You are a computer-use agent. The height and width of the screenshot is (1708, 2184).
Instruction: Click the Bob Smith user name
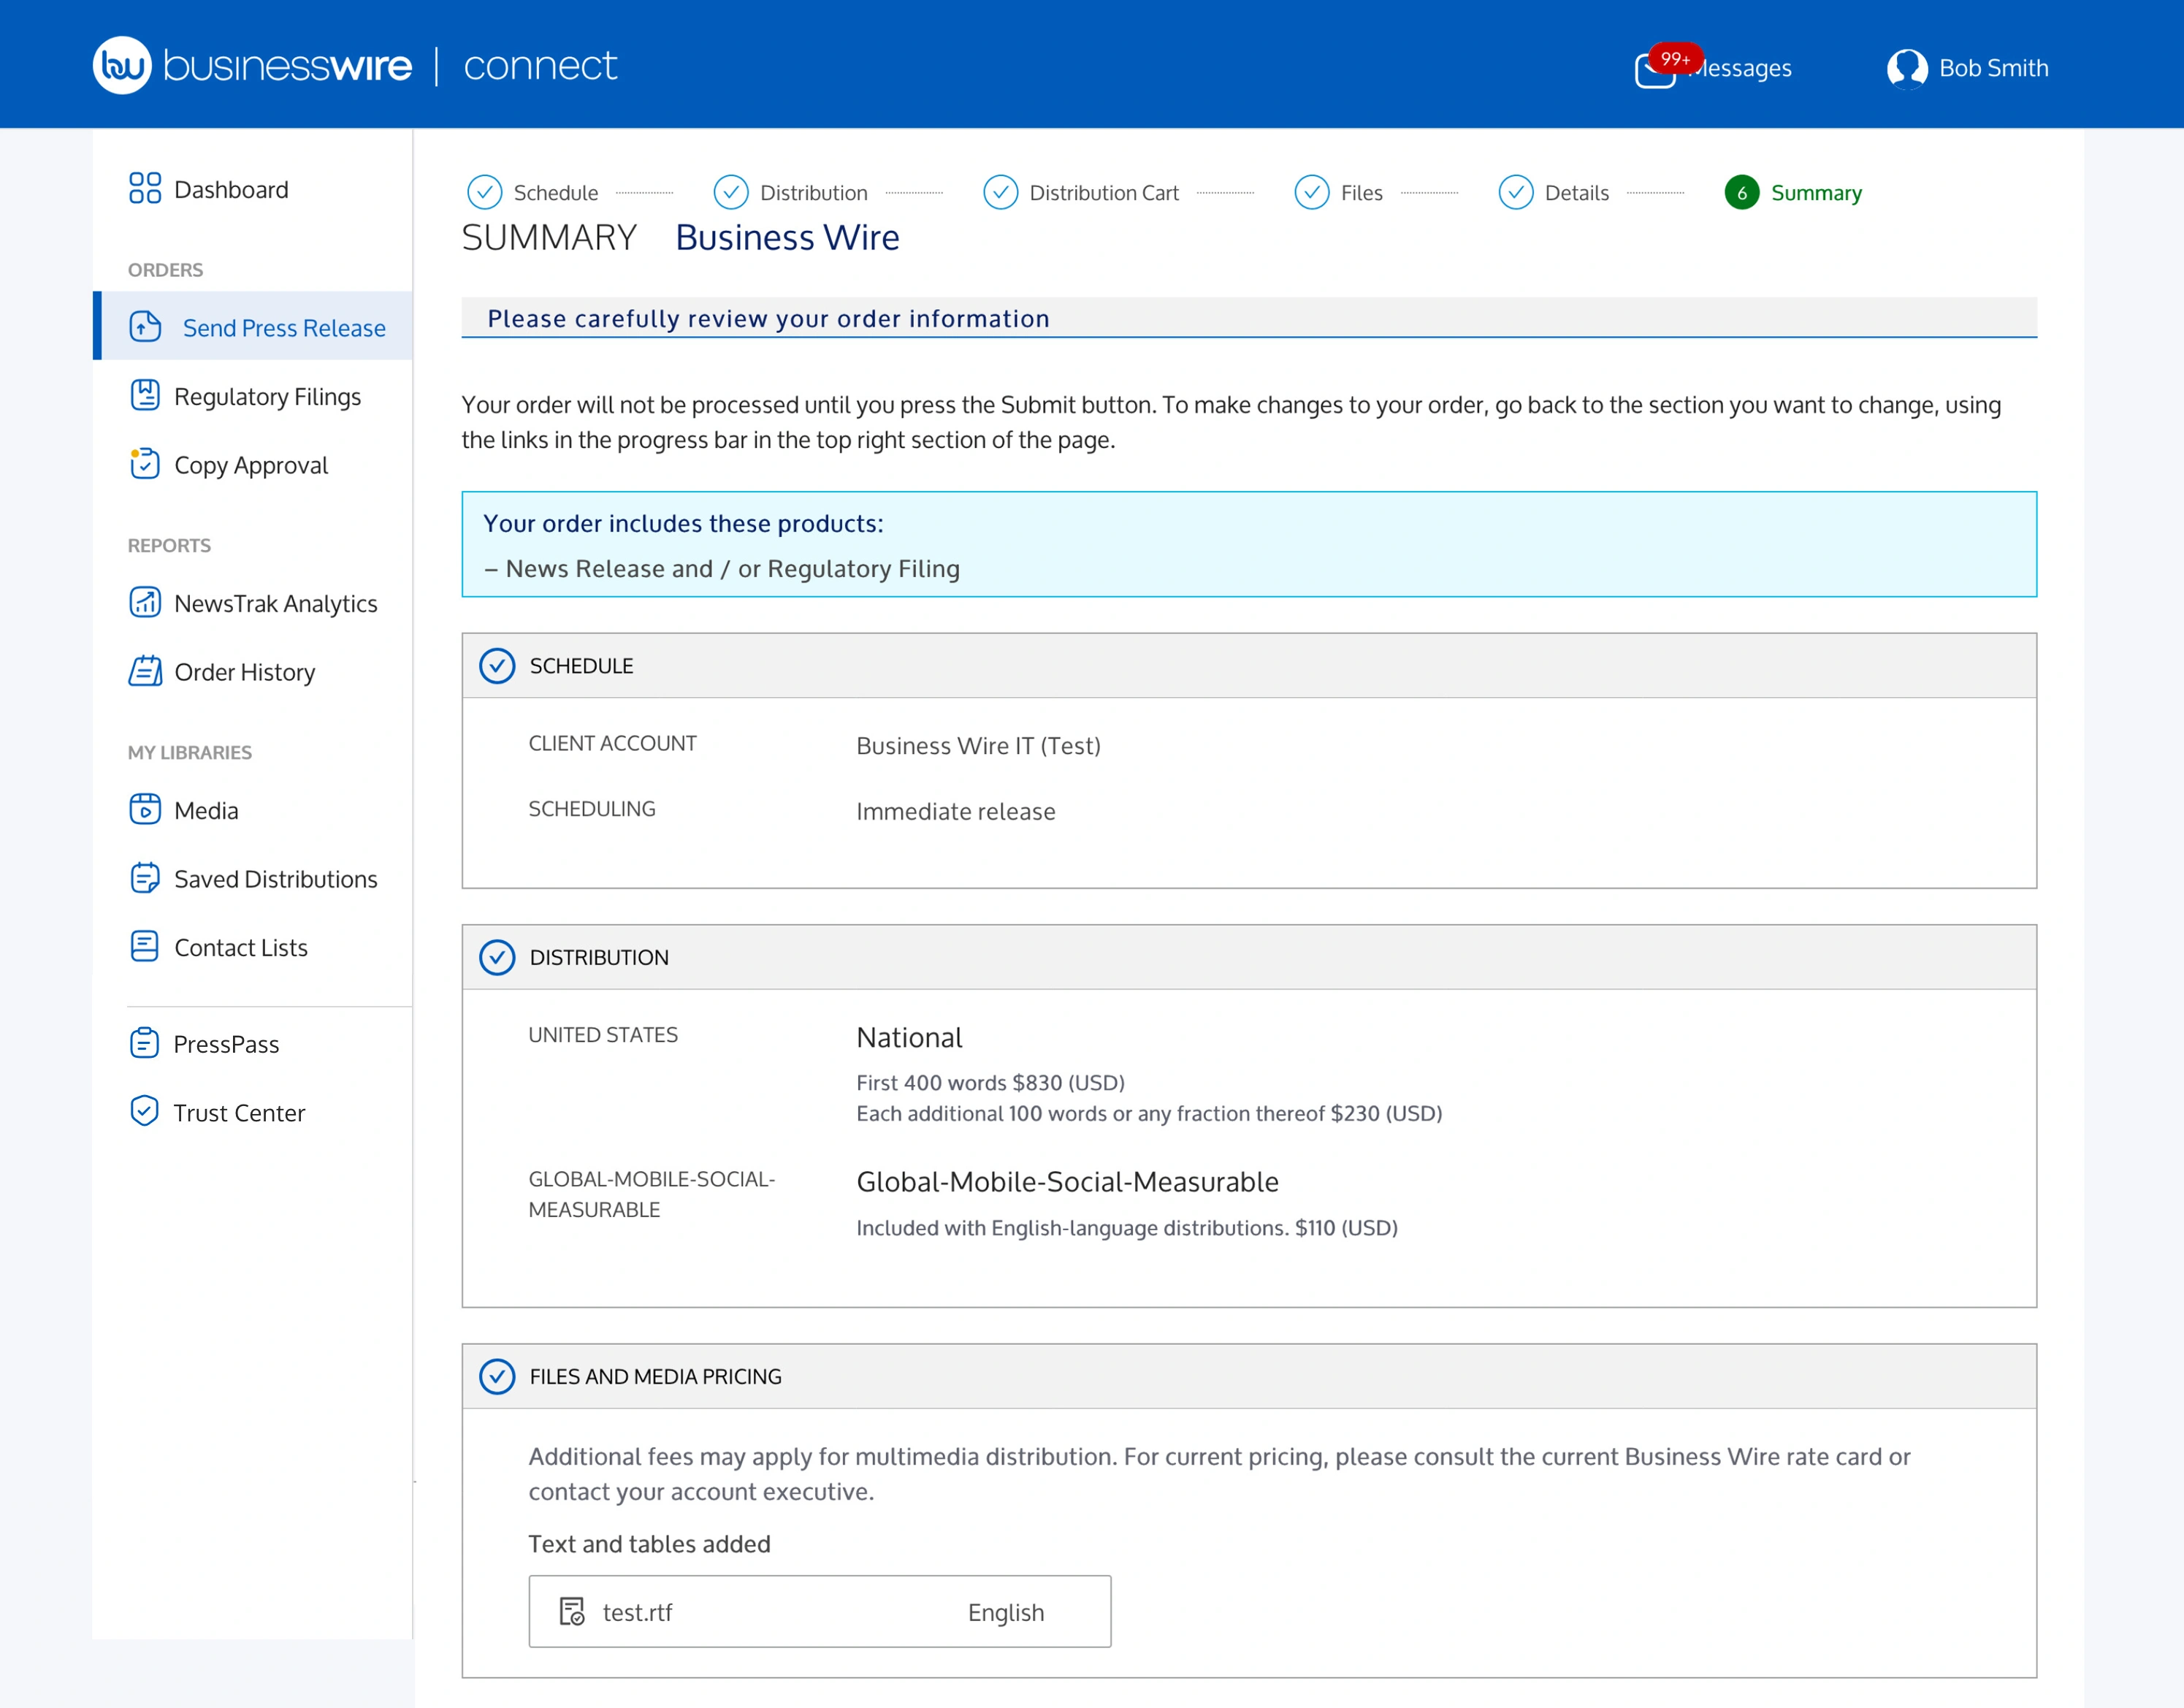pos(1993,68)
